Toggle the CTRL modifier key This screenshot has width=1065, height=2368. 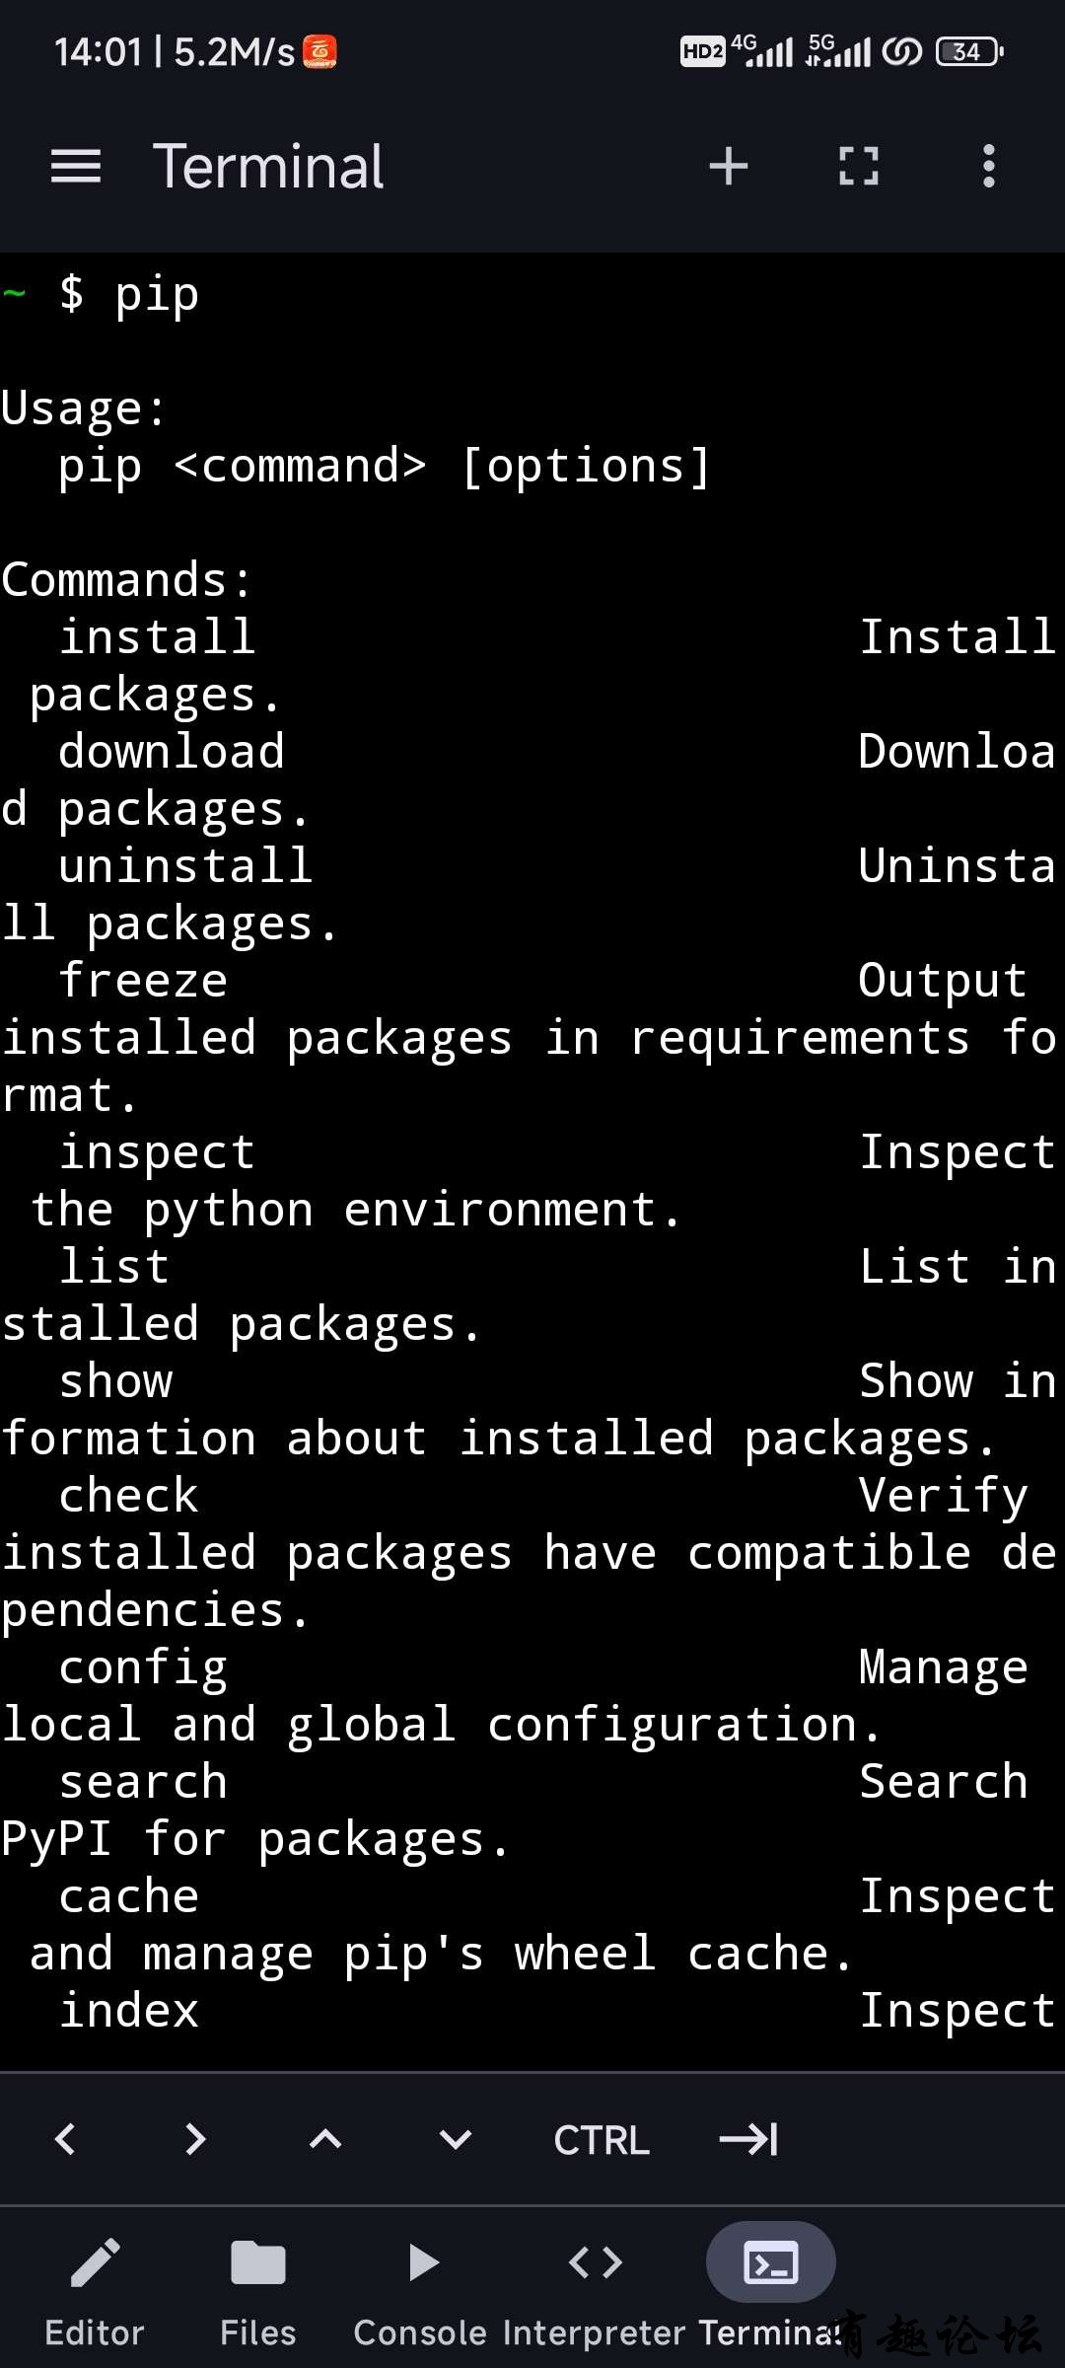[x=602, y=2140]
